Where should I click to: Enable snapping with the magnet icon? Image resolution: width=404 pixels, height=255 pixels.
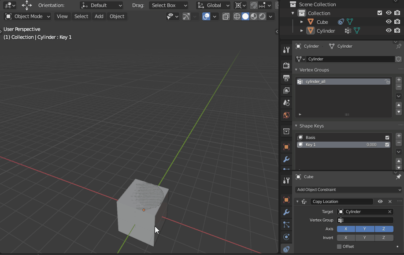pyautogui.click(x=254, y=5)
